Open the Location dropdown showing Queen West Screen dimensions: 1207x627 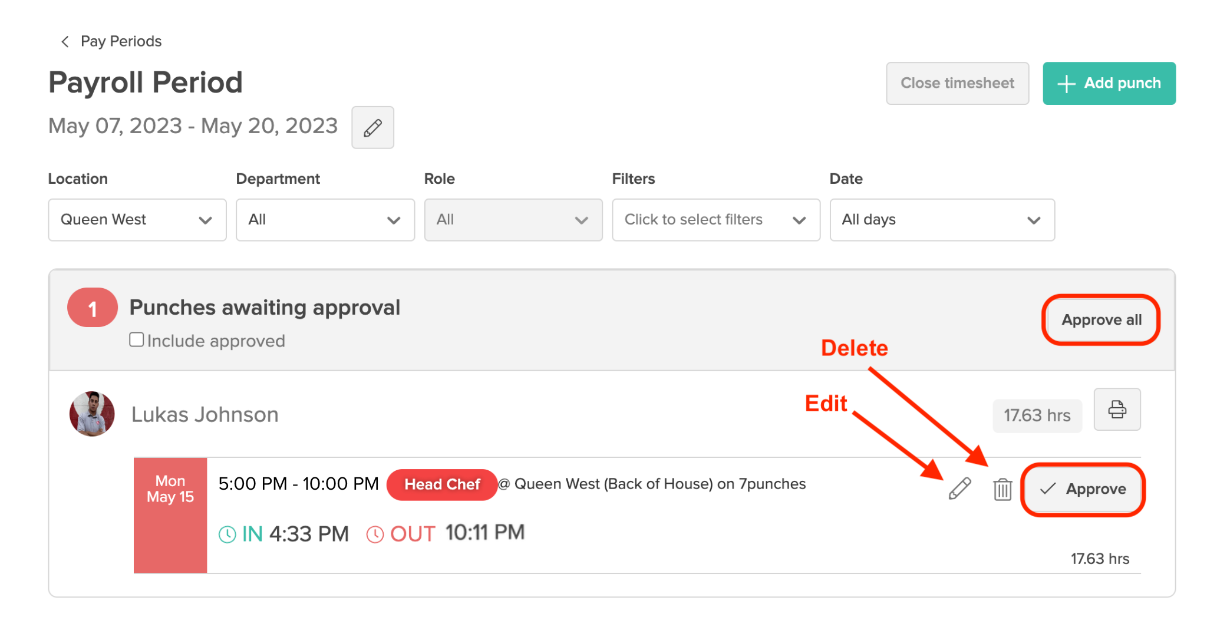(x=137, y=220)
